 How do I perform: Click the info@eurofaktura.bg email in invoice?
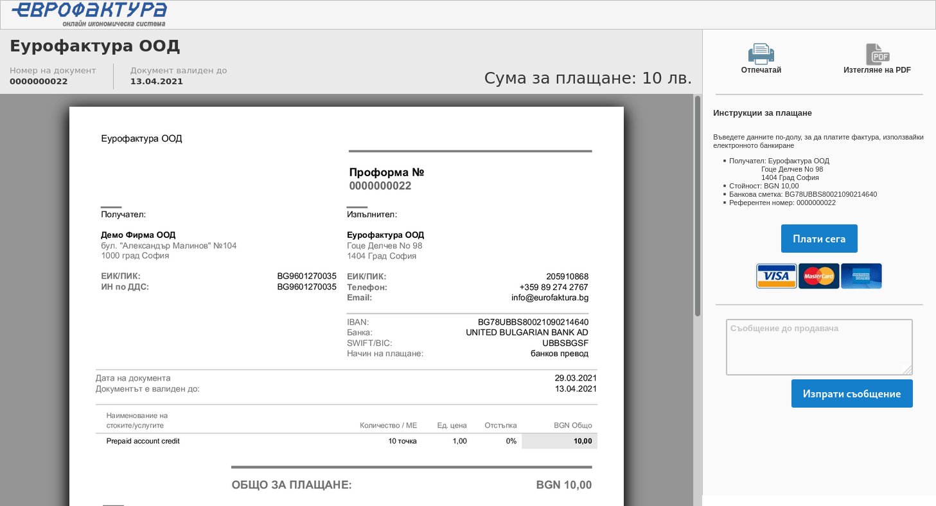[549, 298]
